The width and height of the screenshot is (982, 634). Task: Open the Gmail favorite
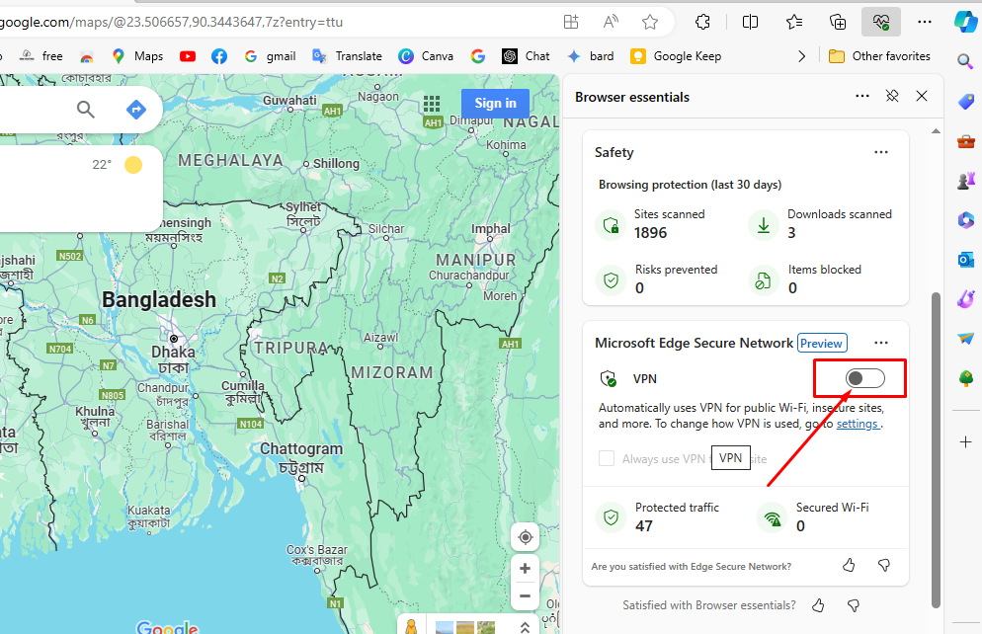tap(269, 56)
